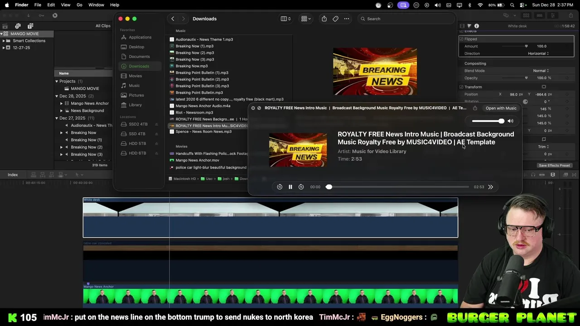Expand the News Background clip
This screenshot has width=580, height=326.
[61, 110]
